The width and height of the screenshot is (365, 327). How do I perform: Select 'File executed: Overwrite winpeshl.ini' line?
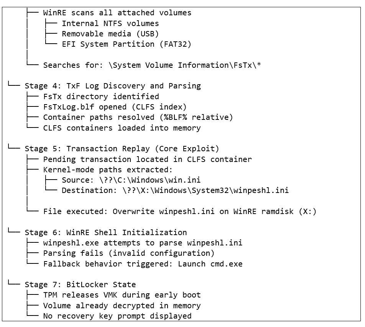point(180,211)
